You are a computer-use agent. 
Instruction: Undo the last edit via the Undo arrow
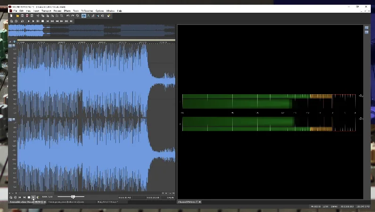pyautogui.click(x=68, y=16)
